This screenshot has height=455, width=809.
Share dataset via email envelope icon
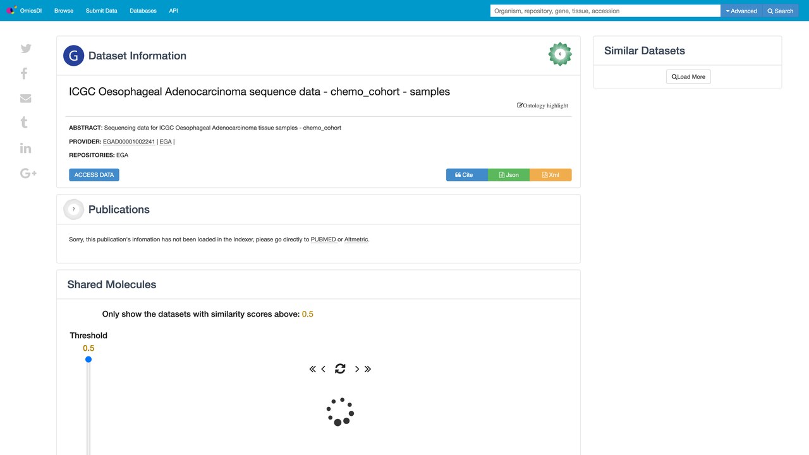pos(26,99)
